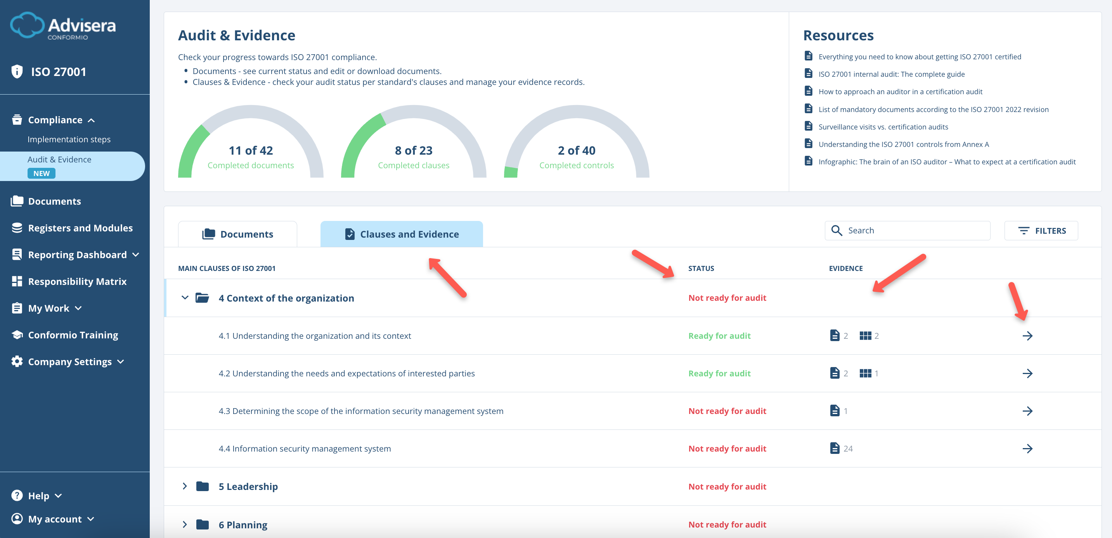
Task: Click the Help question mark icon
Action: (16, 495)
